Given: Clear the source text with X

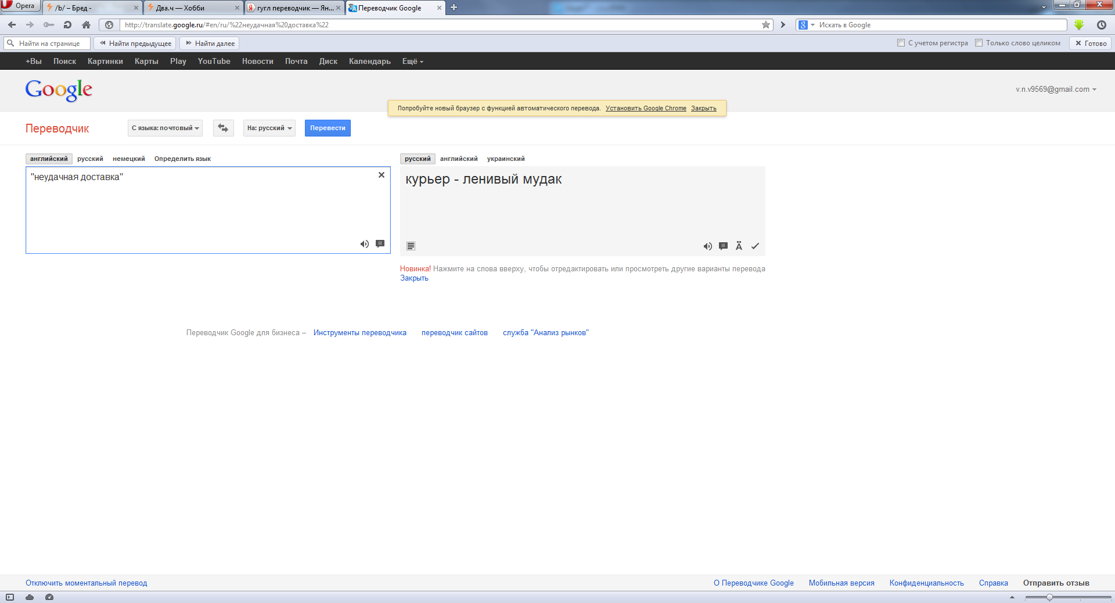Looking at the screenshot, I should (382, 175).
